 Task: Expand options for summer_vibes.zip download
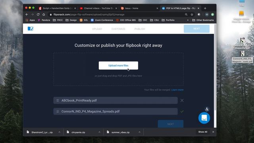(x=139, y=132)
